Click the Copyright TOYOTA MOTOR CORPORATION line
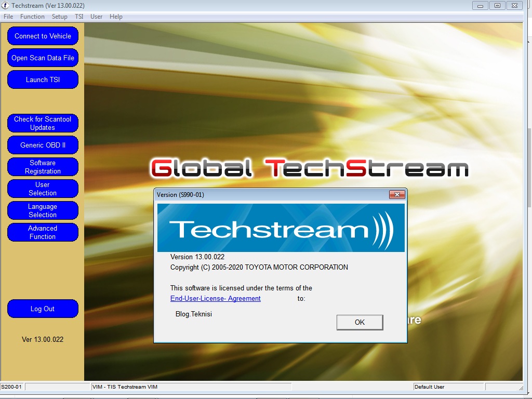 pos(259,268)
